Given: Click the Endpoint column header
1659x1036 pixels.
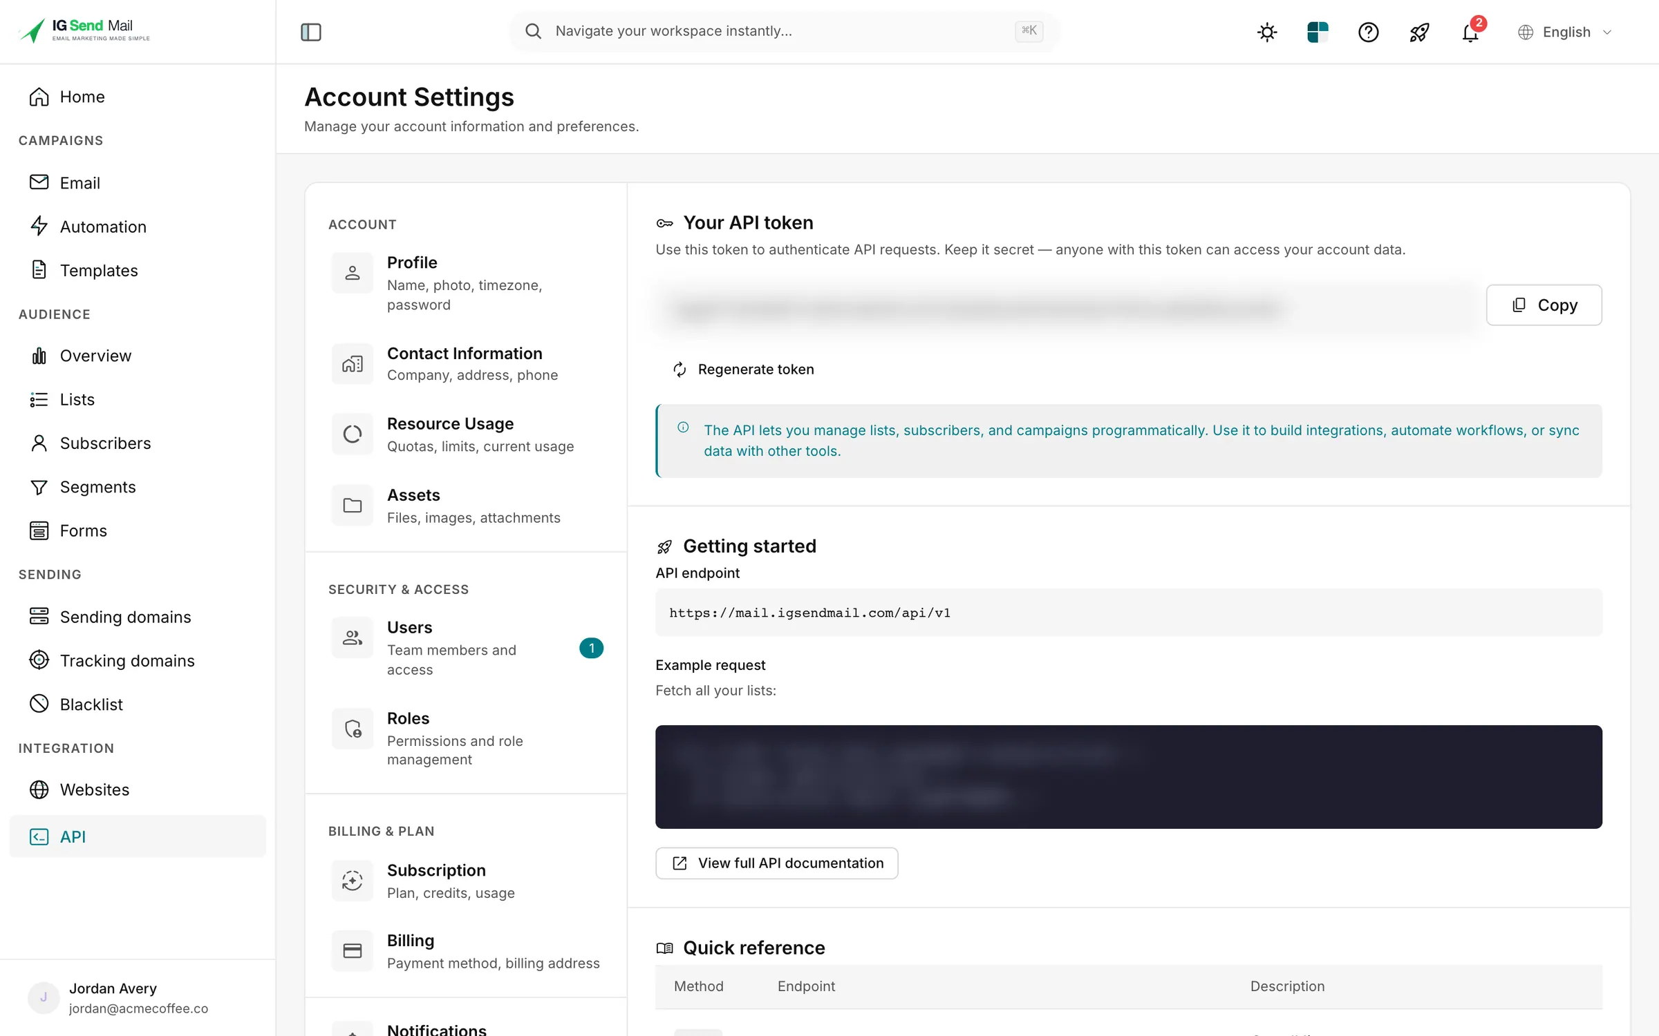Looking at the screenshot, I should pyautogui.click(x=806, y=986).
